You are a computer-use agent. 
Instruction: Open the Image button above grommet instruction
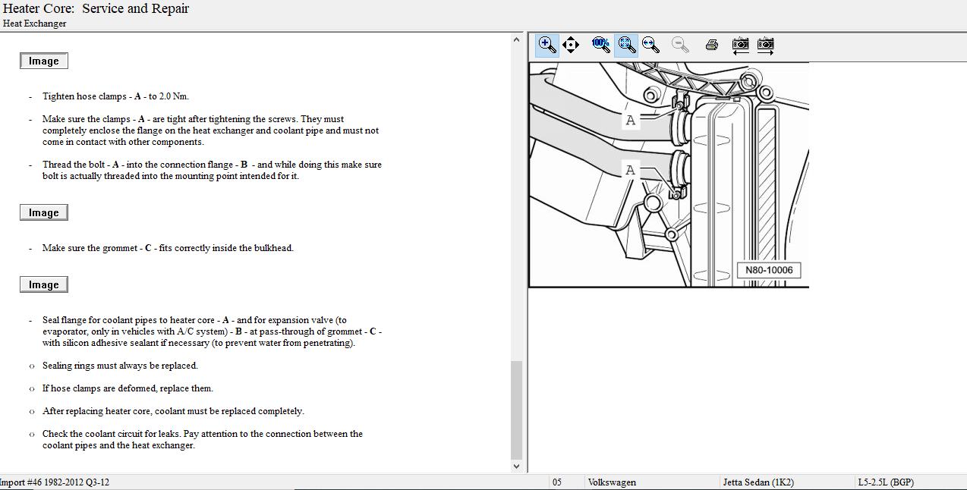click(44, 213)
